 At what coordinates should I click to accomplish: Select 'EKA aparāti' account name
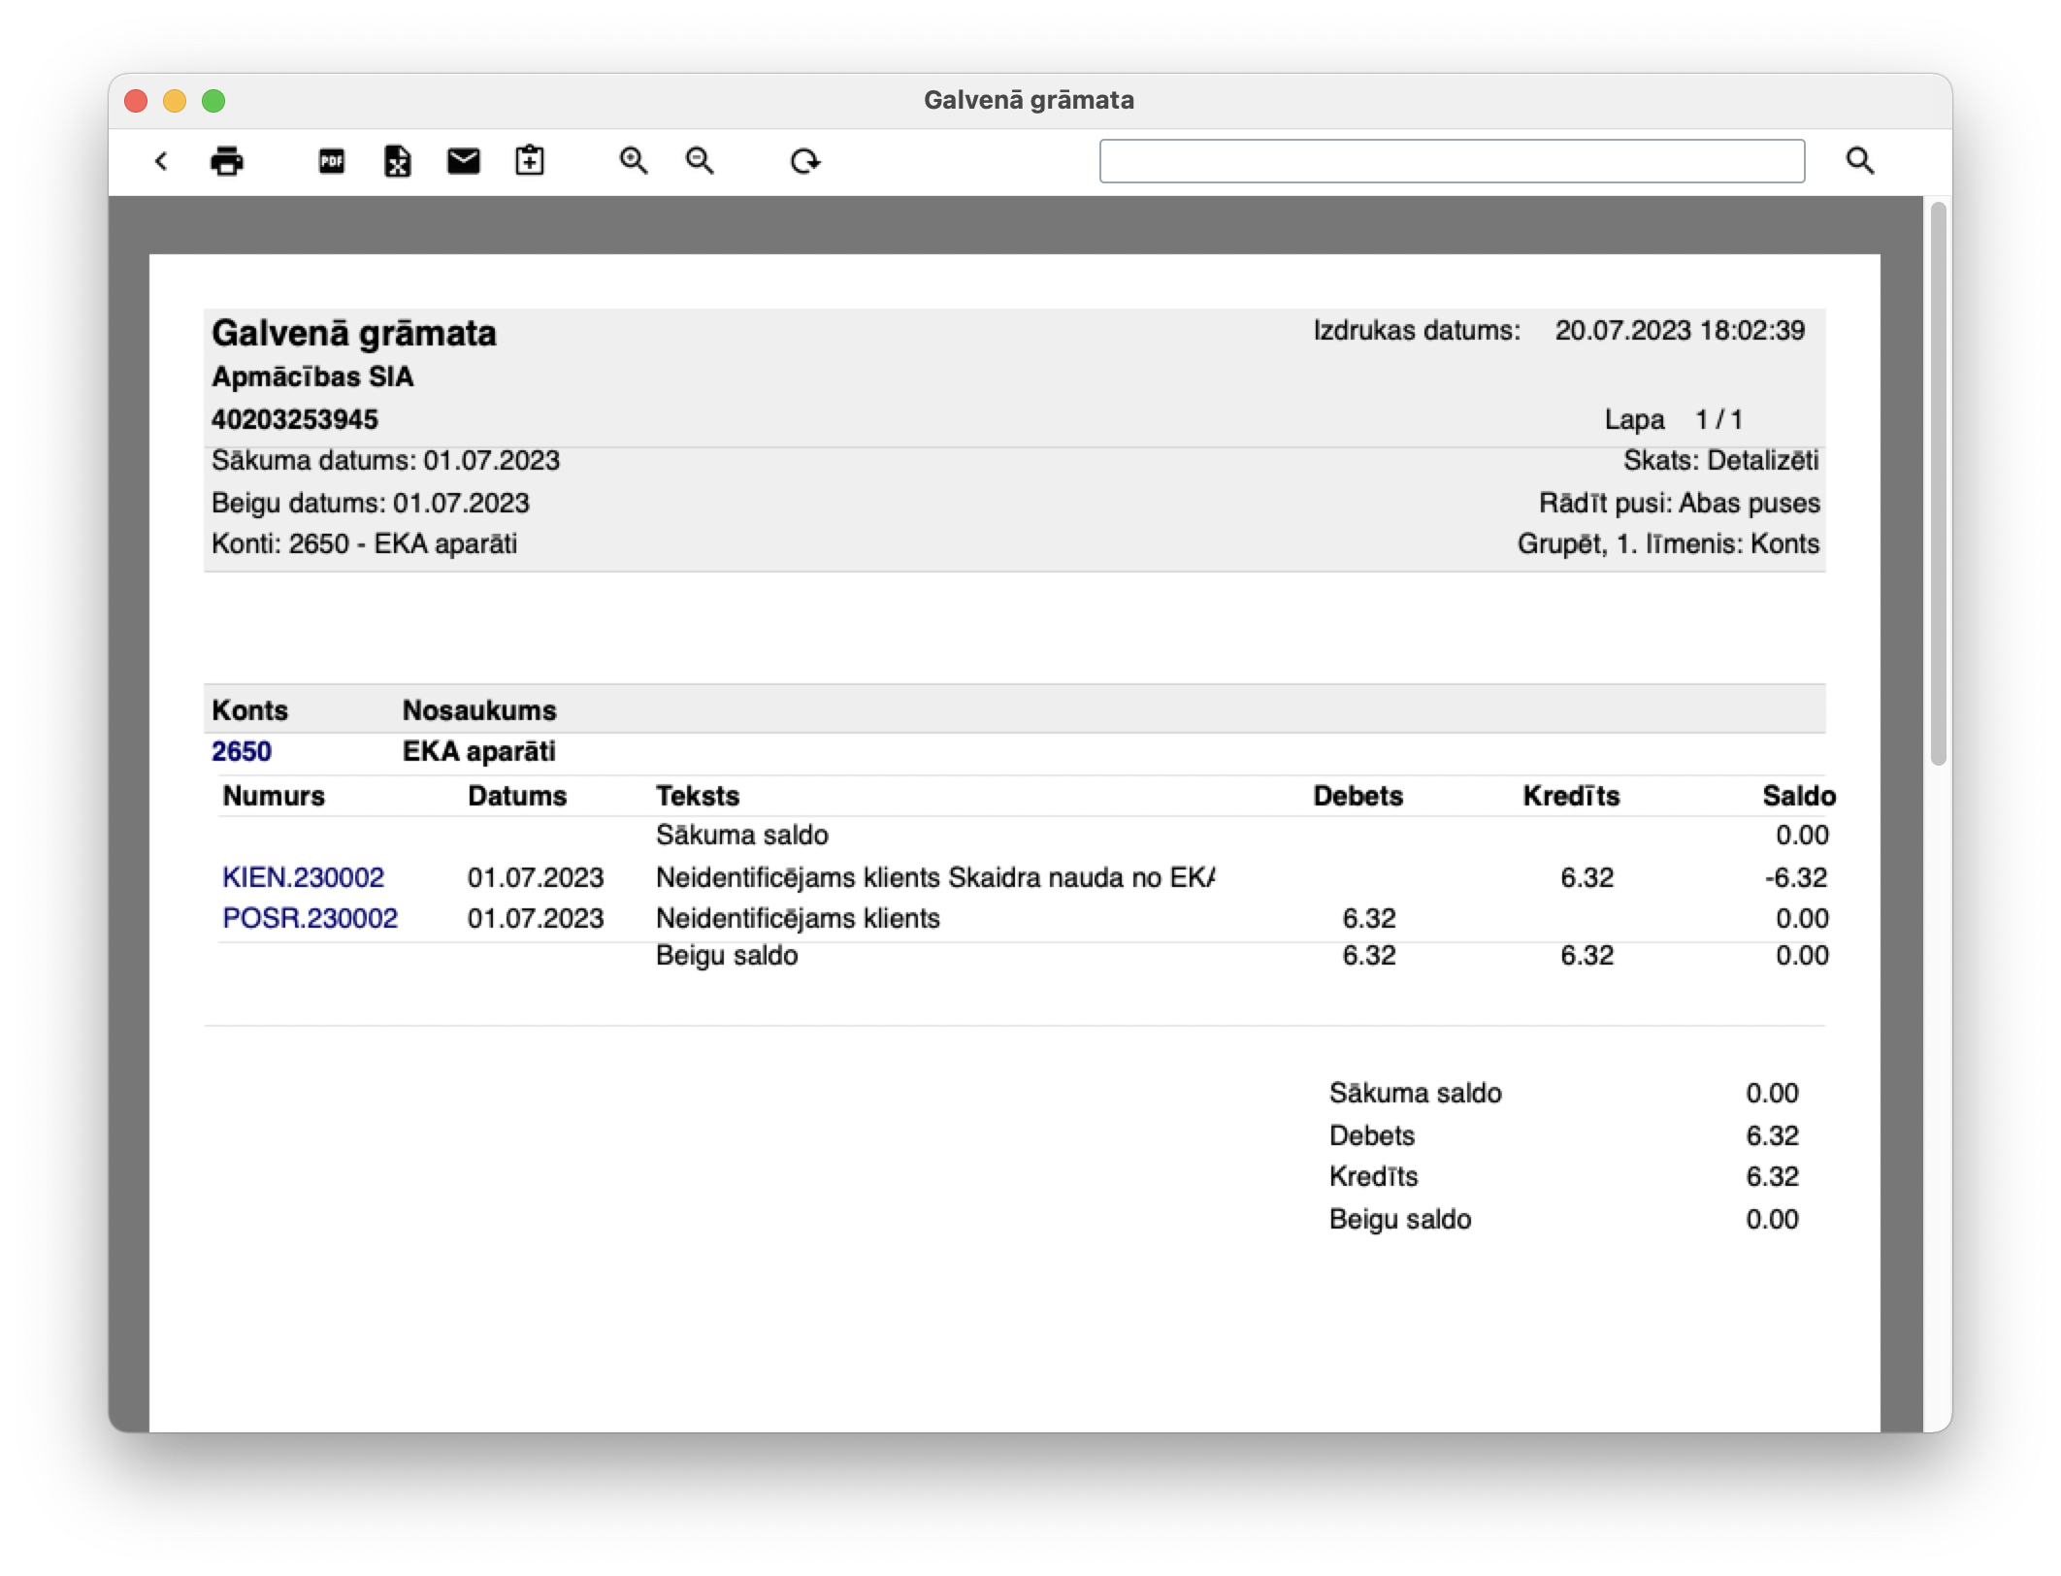tap(479, 752)
